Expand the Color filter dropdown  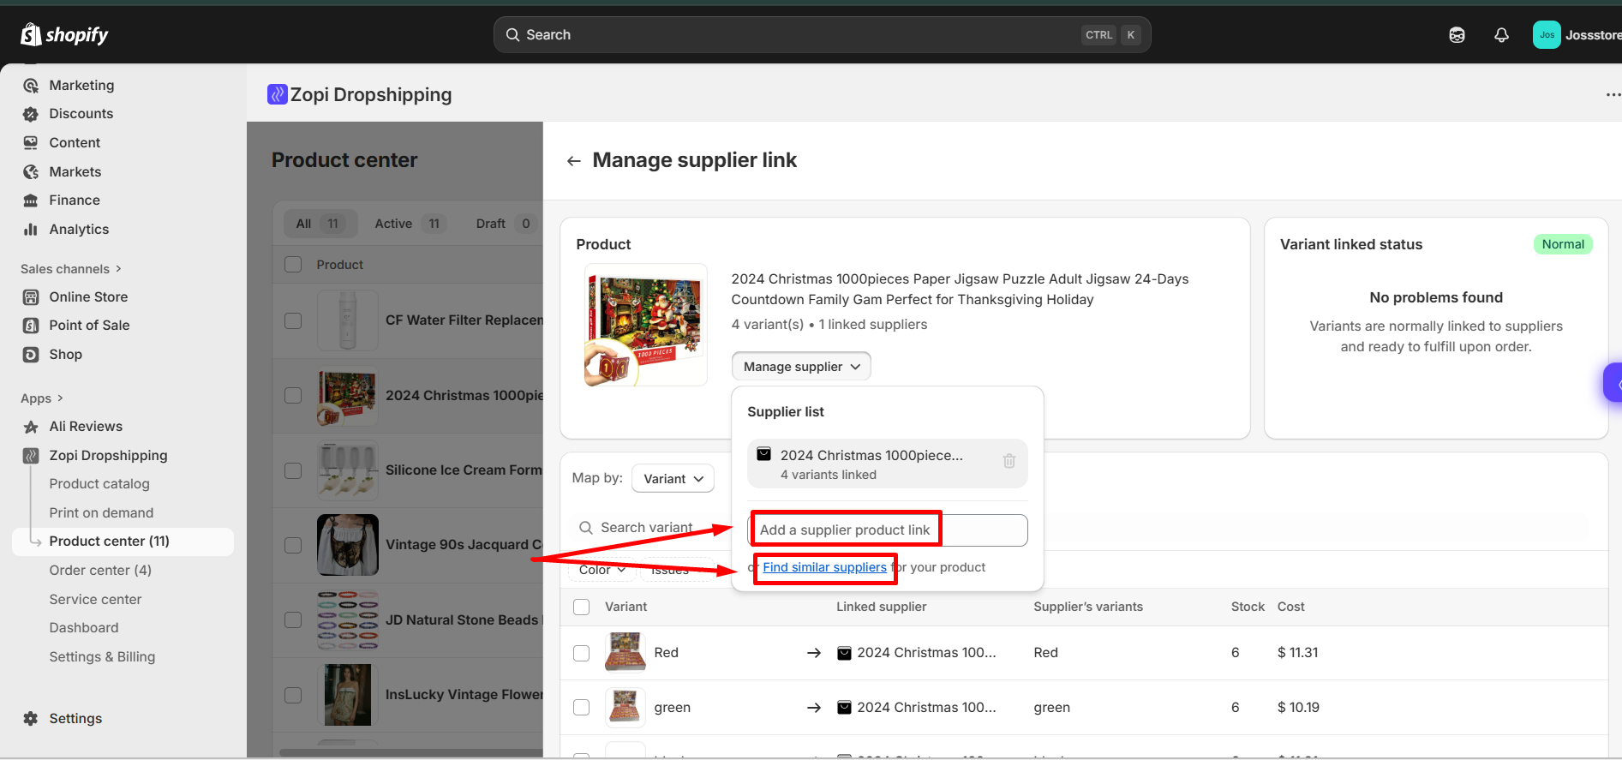coord(602,570)
